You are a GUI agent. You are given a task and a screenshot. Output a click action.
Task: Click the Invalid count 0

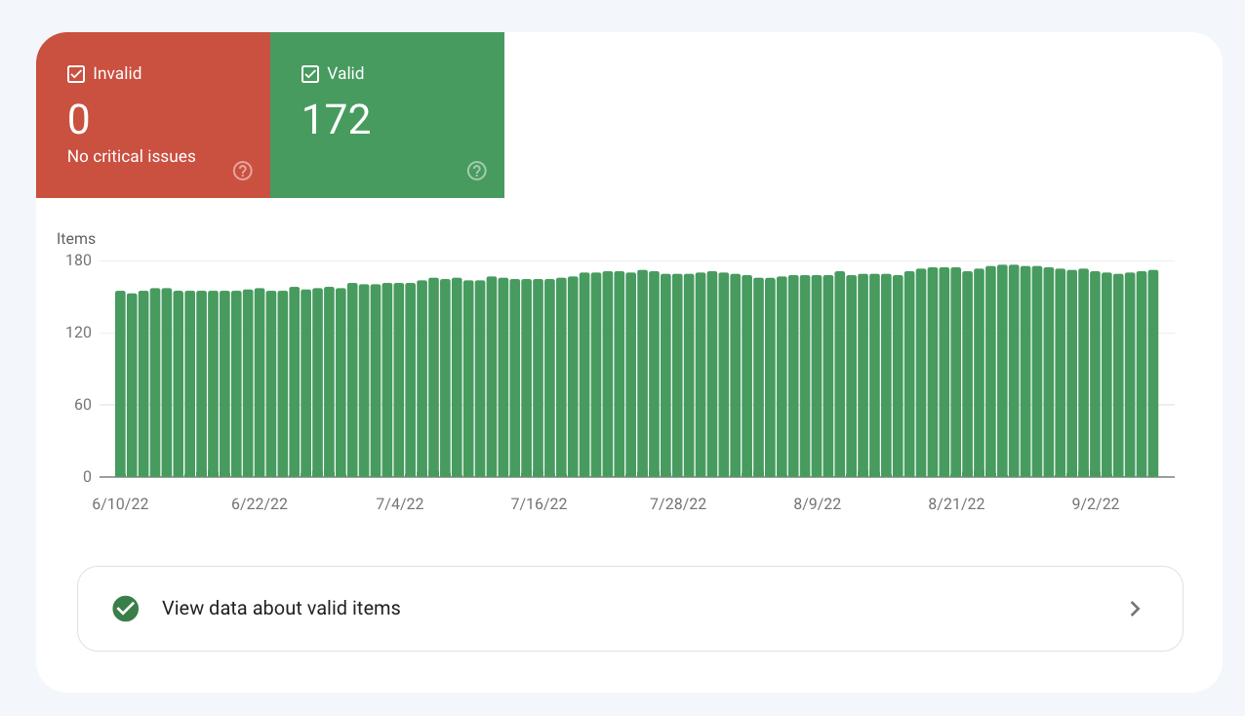pos(78,120)
